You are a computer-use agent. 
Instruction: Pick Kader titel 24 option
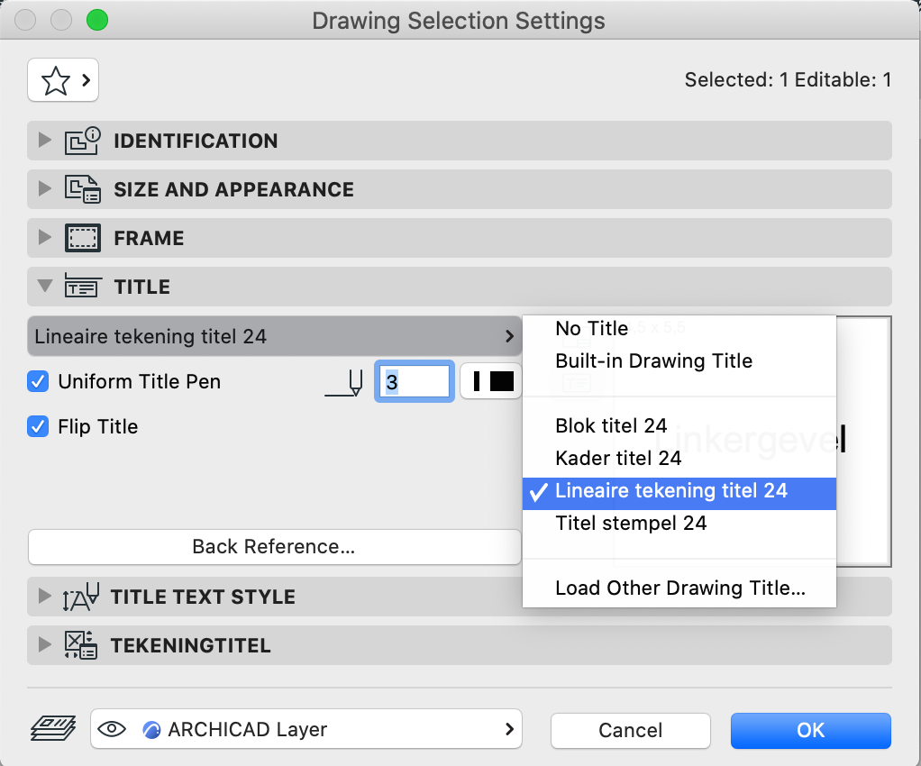point(679,458)
